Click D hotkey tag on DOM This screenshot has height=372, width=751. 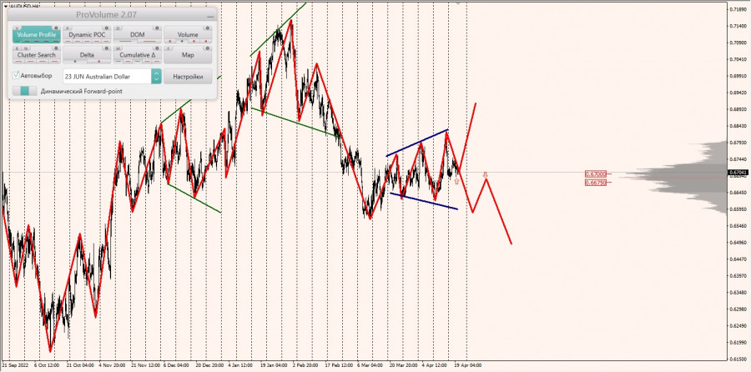(x=118, y=28)
